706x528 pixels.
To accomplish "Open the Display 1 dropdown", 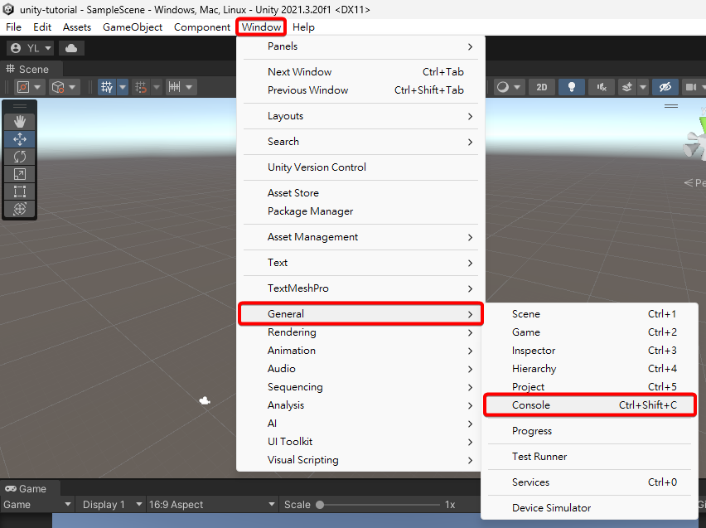I will click(111, 505).
